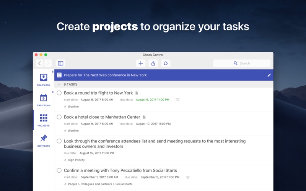The image size is (306, 191).
Task: Click the alarm reminder icon on flight task
Action: pyautogui.click(x=178, y=100)
